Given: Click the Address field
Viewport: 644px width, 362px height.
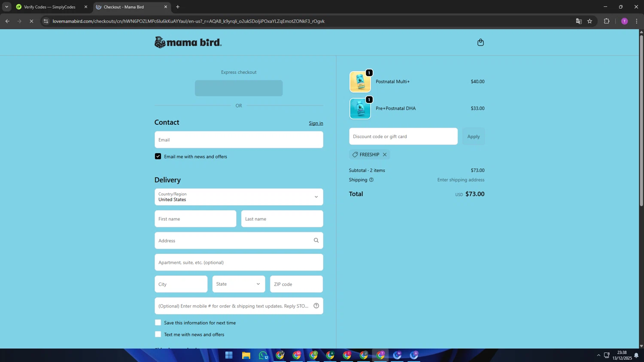Looking at the screenshot, I should 239,241.
